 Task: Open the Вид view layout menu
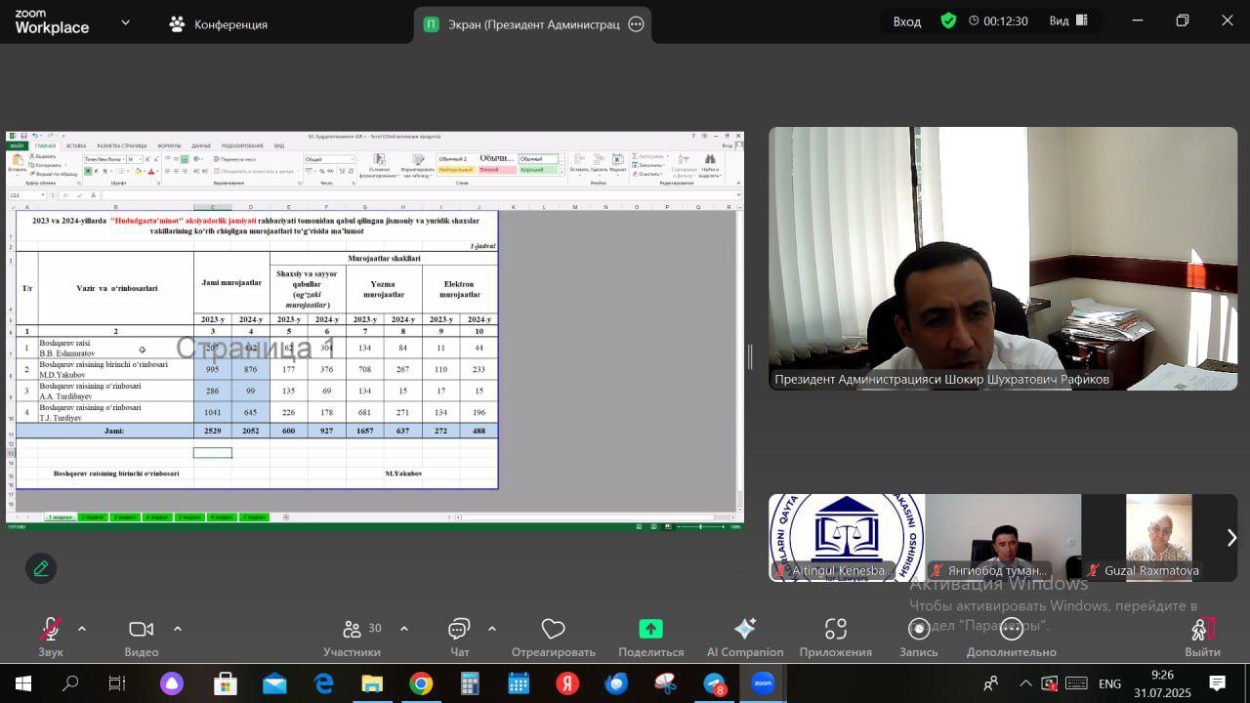1066,21
